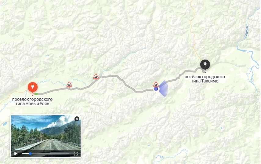Play the road video
Screen dimensions: 261x164
(x=16, y=154)
